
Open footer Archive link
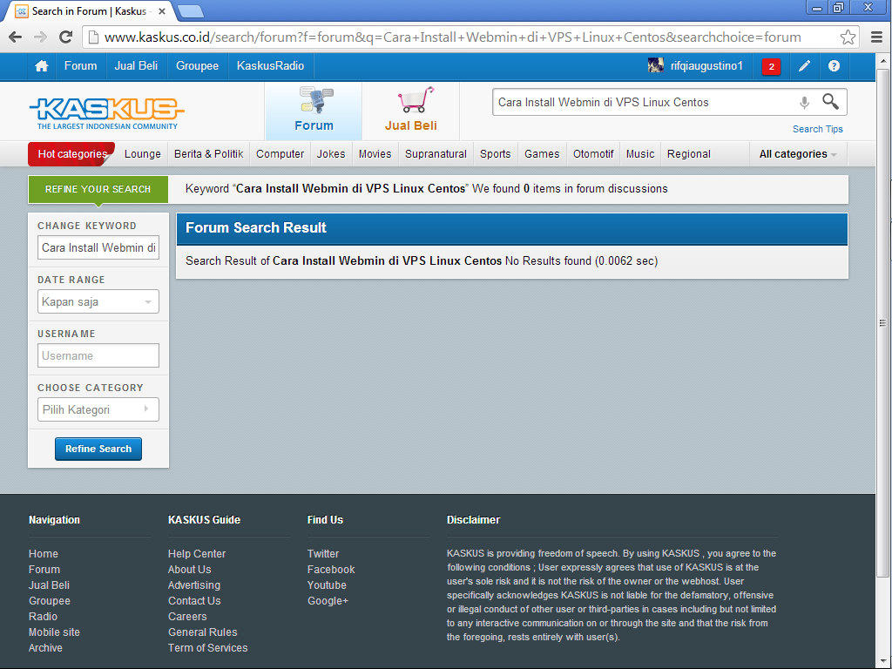[x=45, y=648]
